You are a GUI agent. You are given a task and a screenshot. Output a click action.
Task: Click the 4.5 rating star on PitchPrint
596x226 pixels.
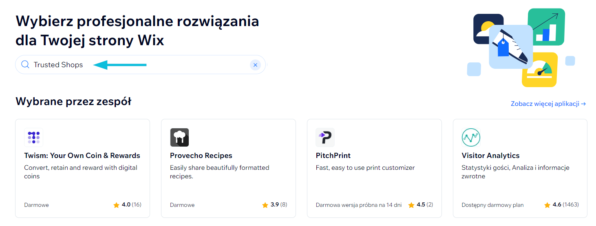tap(411, 205)
